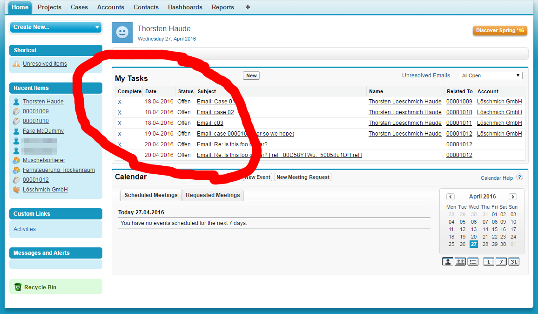This screenshot has width=538, height=314.
Task: Open the Accounts tab
Action: tap(110, 7)
